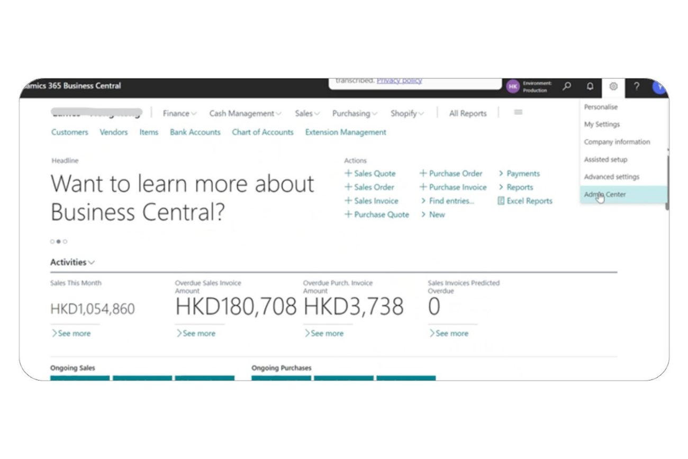Select Admin Center menu entry
The width and height of the screenshot is (688, 459).
623,194
